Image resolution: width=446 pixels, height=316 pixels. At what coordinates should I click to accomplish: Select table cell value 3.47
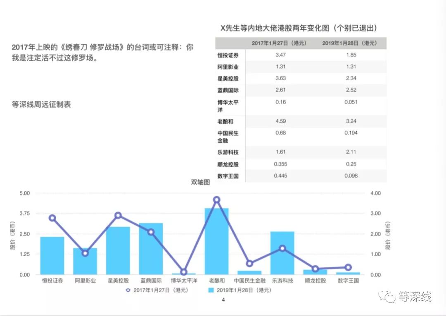click(x=280, y=55)
